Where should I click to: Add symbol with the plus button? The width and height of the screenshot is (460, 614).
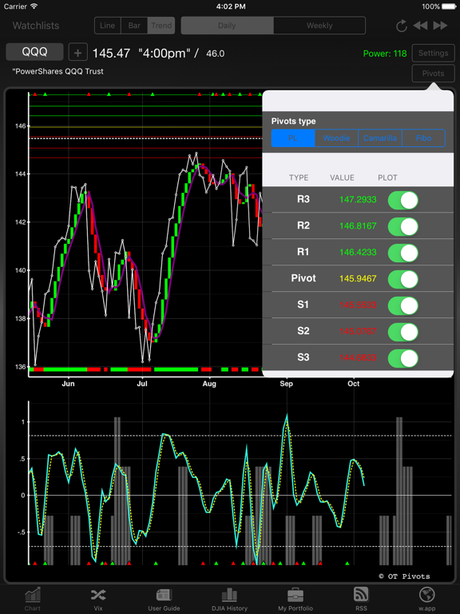[x=77, y=53]
